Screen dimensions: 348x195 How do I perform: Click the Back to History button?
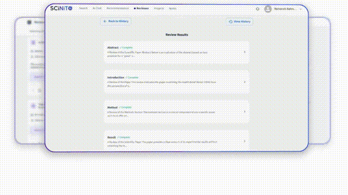click(116, 21)
